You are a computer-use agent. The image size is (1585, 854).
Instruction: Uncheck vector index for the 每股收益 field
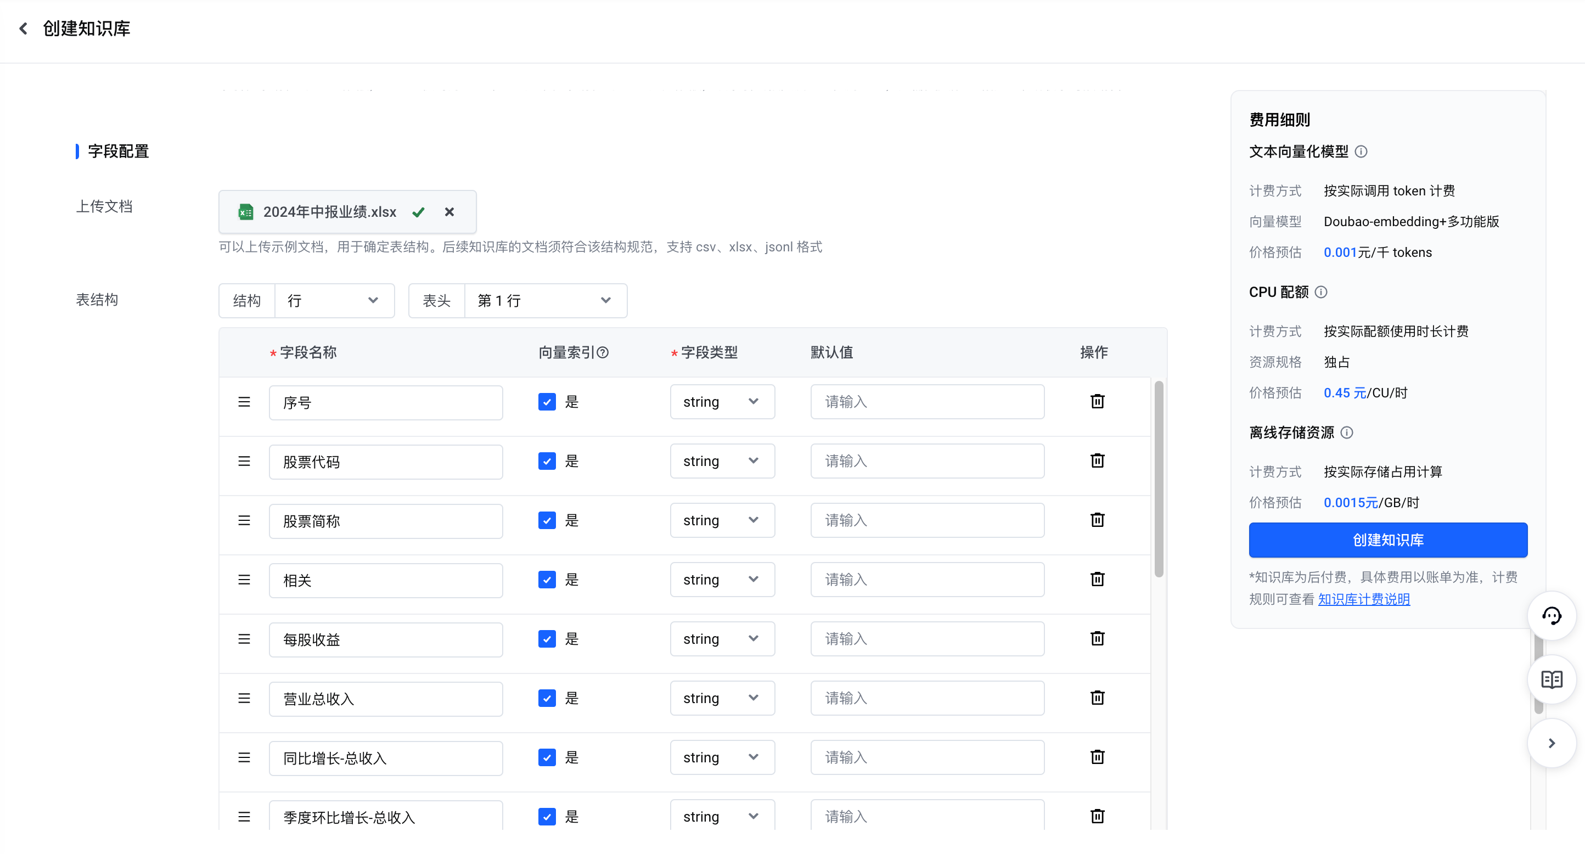(x=547, y=639)
